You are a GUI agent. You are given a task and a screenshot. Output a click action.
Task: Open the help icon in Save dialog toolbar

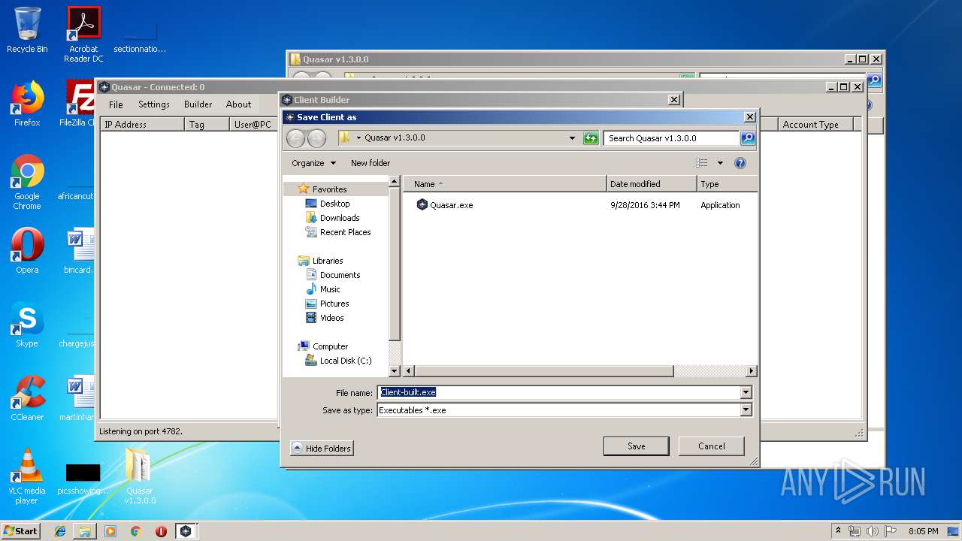pyautogui.click(x=740, y=163)
